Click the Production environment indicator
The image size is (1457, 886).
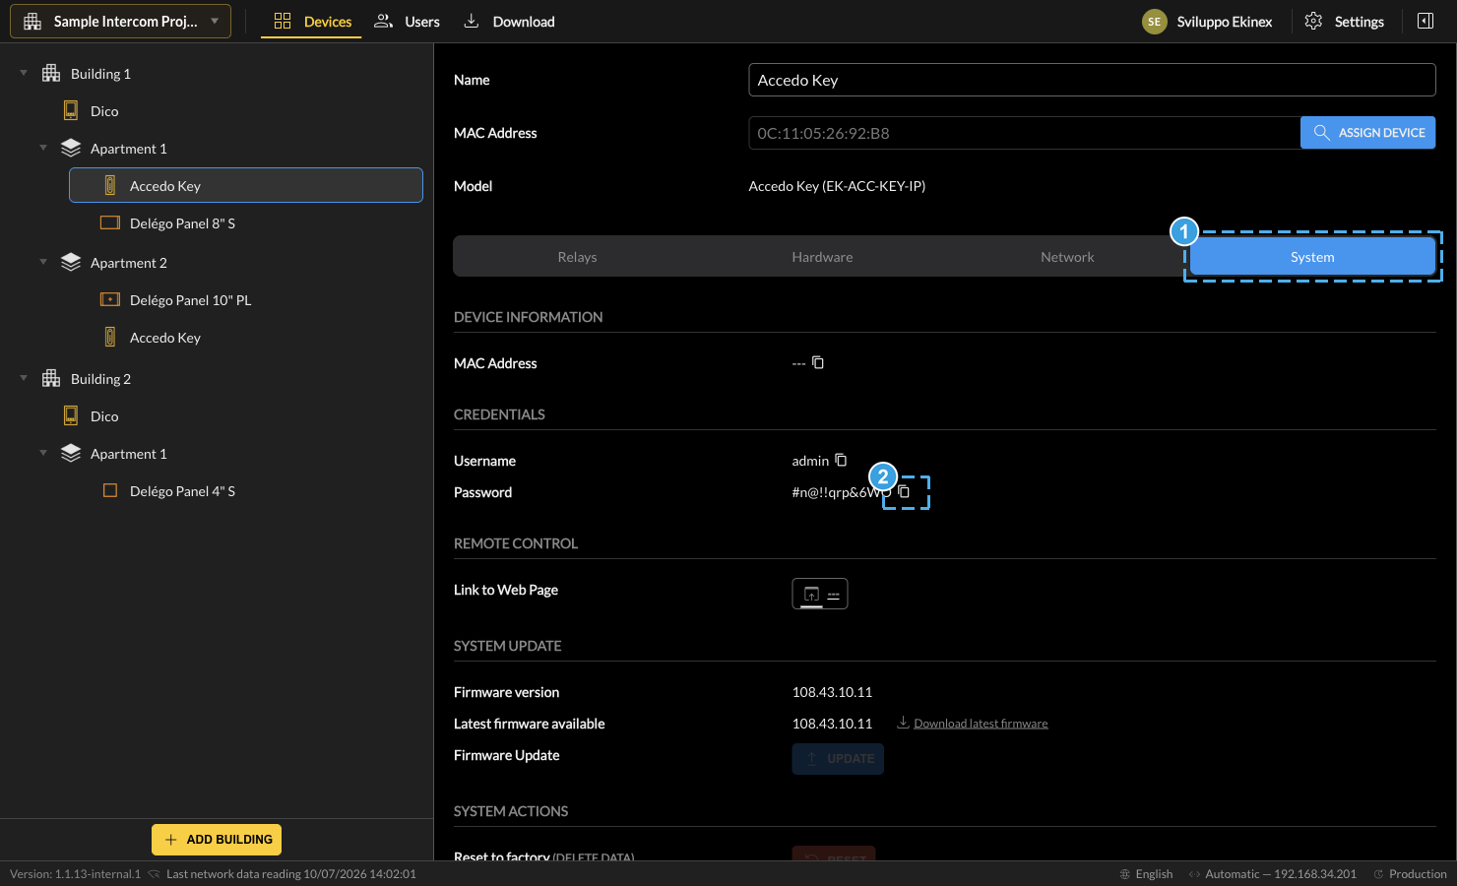[1410, 874]
